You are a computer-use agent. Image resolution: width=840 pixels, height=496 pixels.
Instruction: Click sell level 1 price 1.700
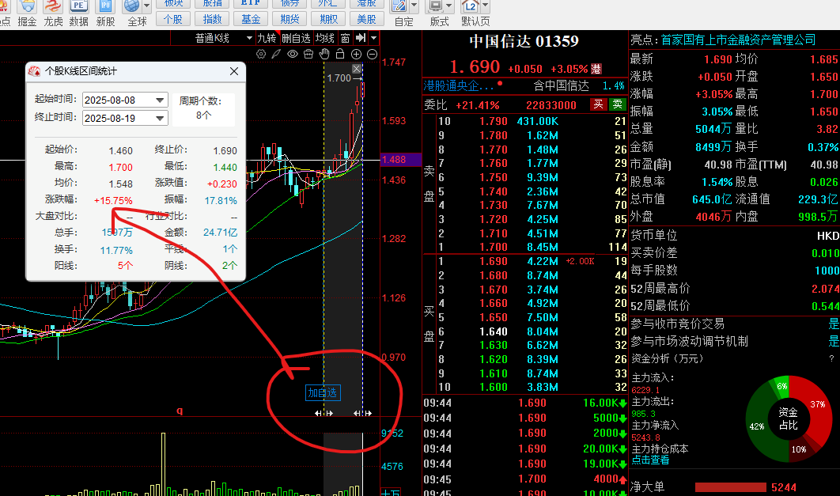click(x=494, y=247)
